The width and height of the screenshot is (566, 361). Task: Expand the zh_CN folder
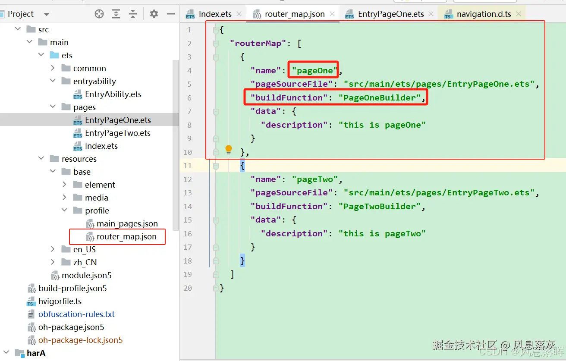(53, 262)
